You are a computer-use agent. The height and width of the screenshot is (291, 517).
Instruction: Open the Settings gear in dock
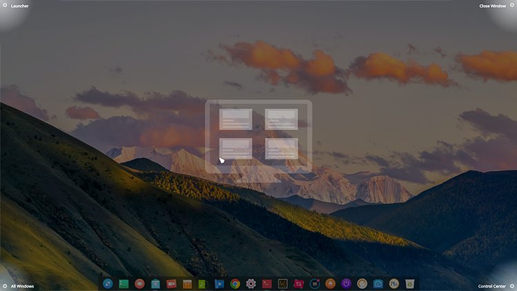pos(251,283)
